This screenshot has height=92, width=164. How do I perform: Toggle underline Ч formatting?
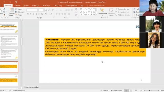point(33,14)
